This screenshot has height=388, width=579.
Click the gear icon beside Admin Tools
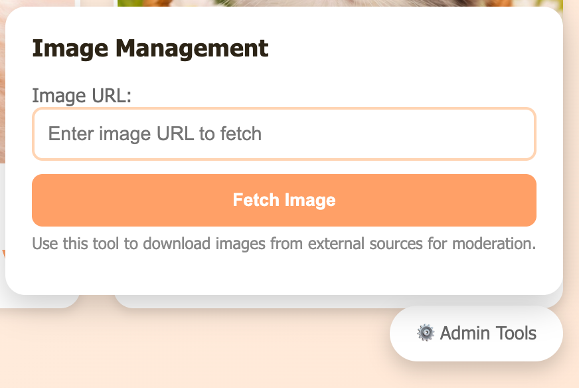(426, 333)
